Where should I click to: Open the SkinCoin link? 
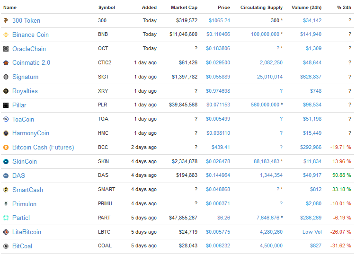coord(25,161)
